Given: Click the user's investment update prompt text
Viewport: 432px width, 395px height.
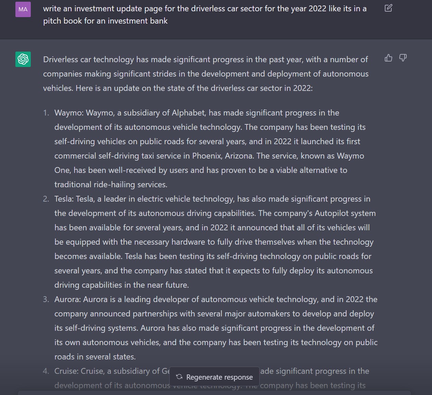Looking at the screenshot, I should point(205,15).
